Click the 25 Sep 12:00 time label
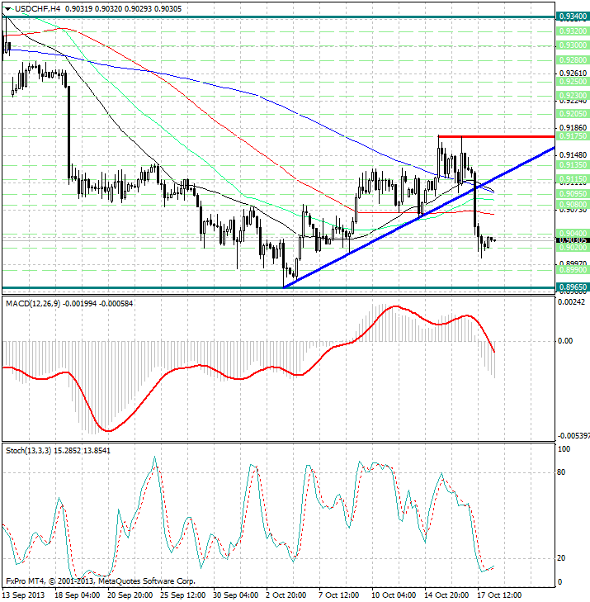Viewport: 590px width, 602px height. point(183,595)
